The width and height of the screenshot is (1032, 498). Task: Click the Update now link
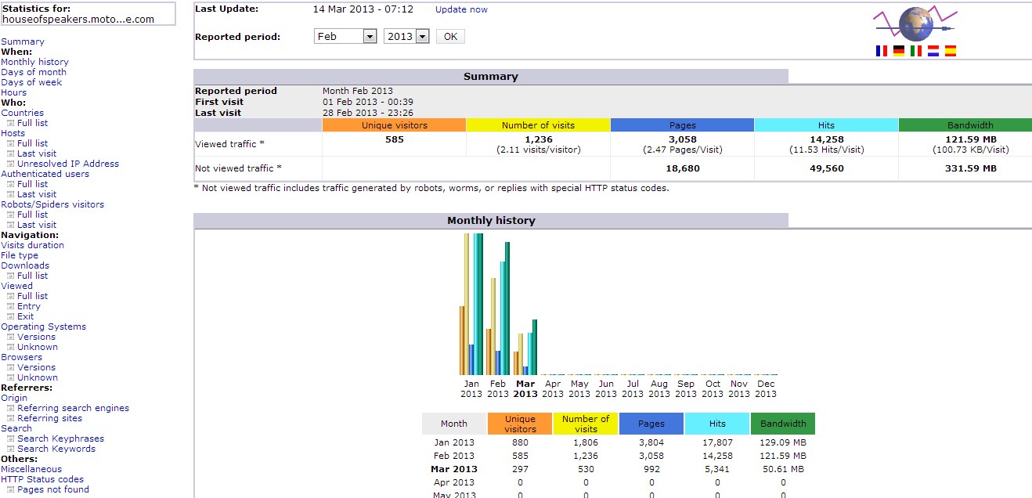coord(461,9)
